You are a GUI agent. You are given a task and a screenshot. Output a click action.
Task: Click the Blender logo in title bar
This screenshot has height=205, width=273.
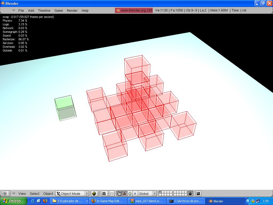coord(3,3)
